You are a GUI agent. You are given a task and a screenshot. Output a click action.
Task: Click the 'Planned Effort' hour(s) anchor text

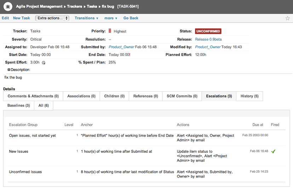(127, 135)
